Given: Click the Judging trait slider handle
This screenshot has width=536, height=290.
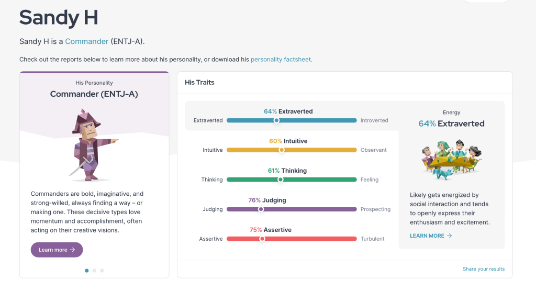Looking at the screenshot, I should [261, 209].
